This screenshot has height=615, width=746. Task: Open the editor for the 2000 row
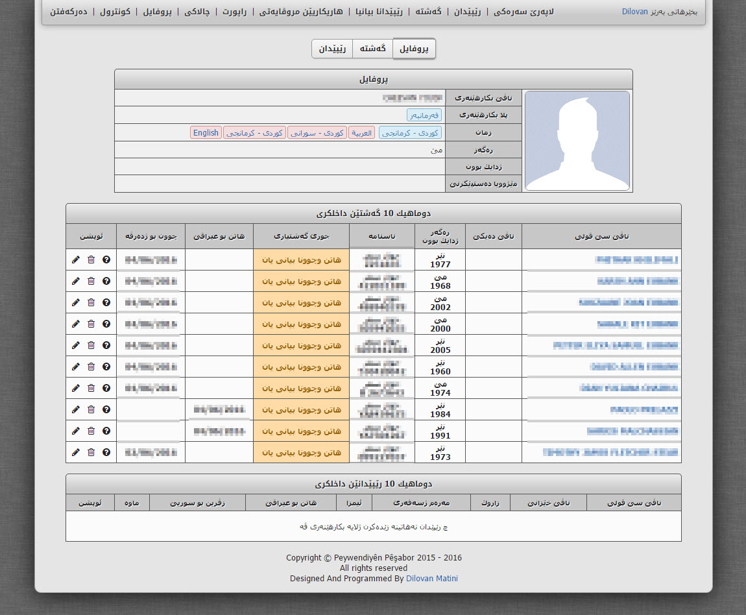click(x=76, y=324)
